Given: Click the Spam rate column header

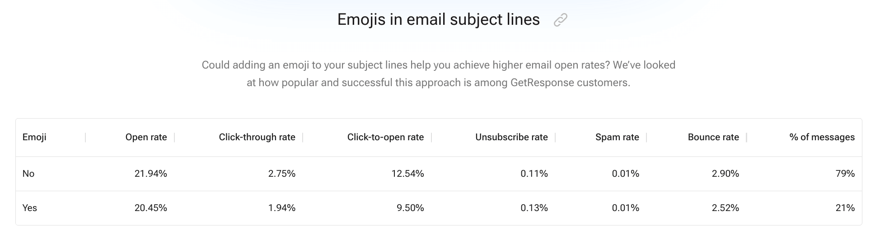Looking at the screenshot, I should 617,137.
